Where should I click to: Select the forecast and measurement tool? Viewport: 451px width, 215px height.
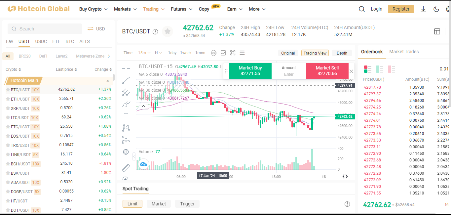pos(126,140)
